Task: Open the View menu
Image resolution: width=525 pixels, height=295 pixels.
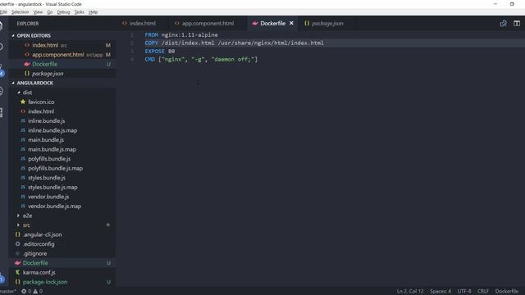Action: [38, 12]
